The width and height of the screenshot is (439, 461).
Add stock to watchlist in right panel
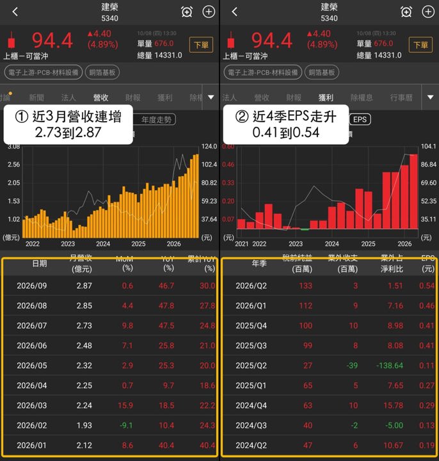pyautogui.click(x=428, y=12)
